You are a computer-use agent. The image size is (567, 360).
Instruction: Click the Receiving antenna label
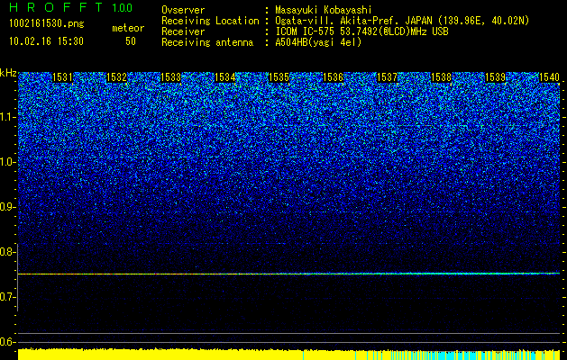(207, 42)
